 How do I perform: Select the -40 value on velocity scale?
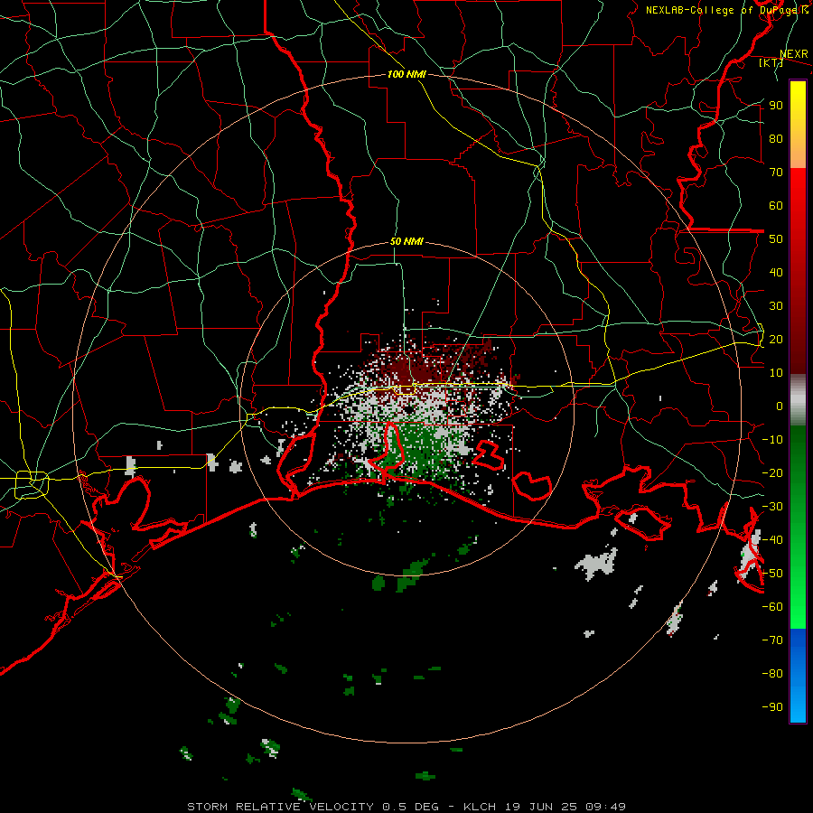click(772, 540)
